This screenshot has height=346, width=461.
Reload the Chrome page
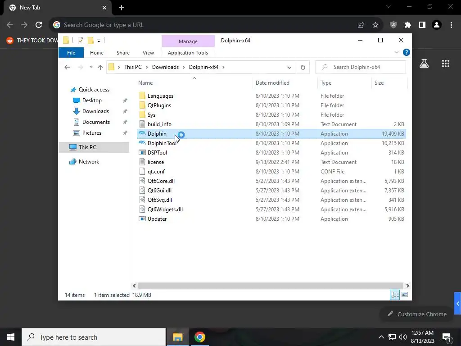(39, 25)
